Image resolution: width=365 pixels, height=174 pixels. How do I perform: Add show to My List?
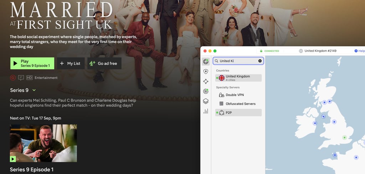click(x=71, y=63)
